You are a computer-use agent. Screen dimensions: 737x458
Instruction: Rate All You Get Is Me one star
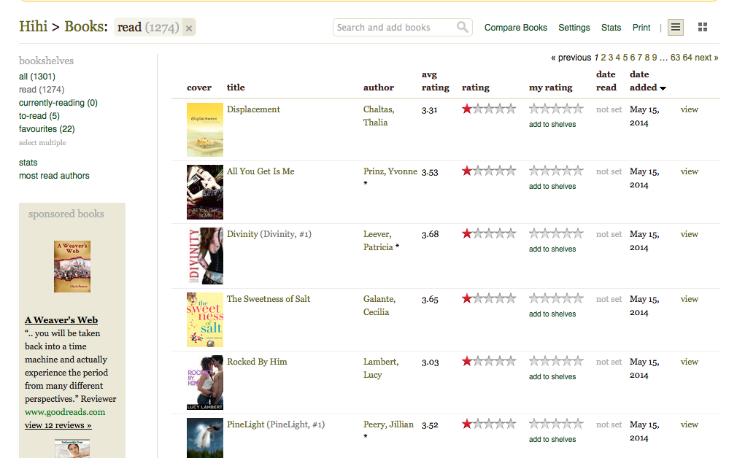[x=535, y=171]
